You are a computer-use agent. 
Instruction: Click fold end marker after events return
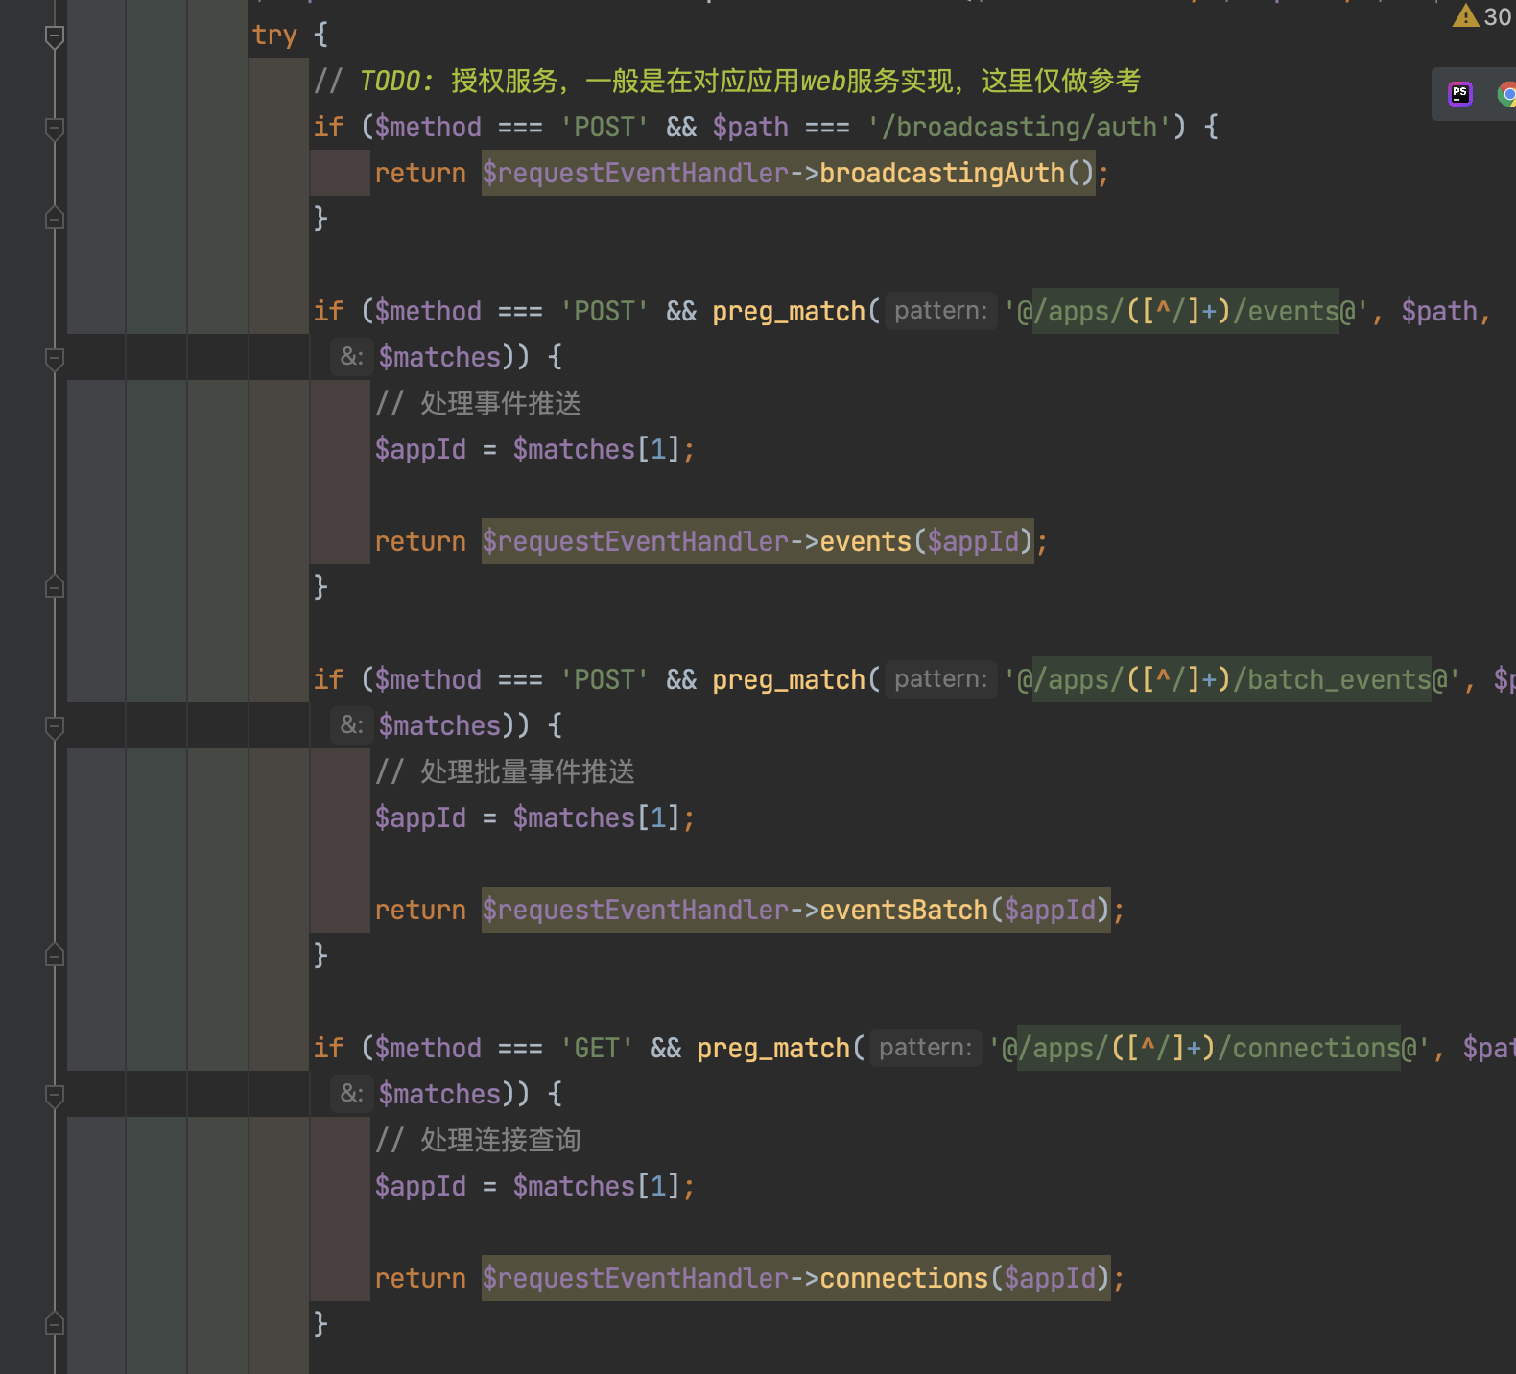55,587
